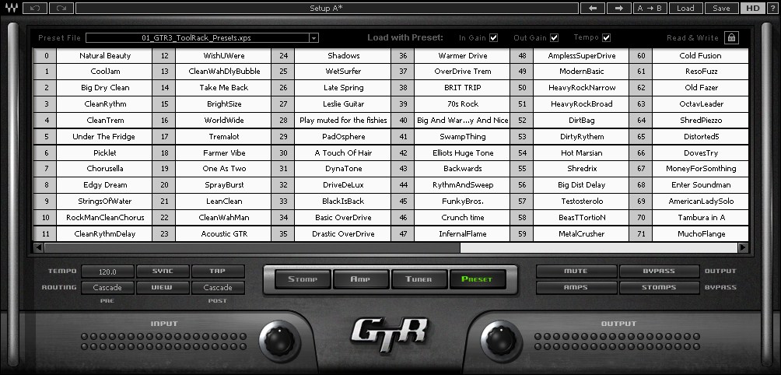
Task: Load next preset with right arrow
Action: pos(618,8)
